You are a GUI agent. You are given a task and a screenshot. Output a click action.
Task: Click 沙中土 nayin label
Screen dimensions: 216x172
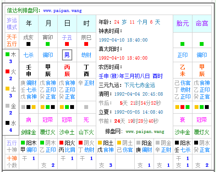[67, 132]
